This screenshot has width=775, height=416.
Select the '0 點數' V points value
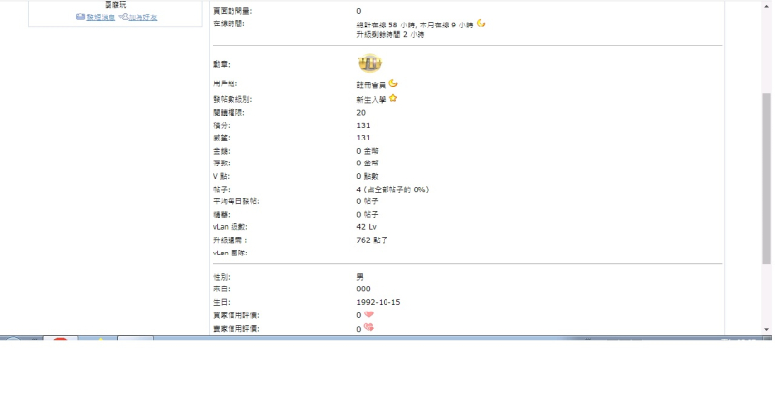pos(367,176)
